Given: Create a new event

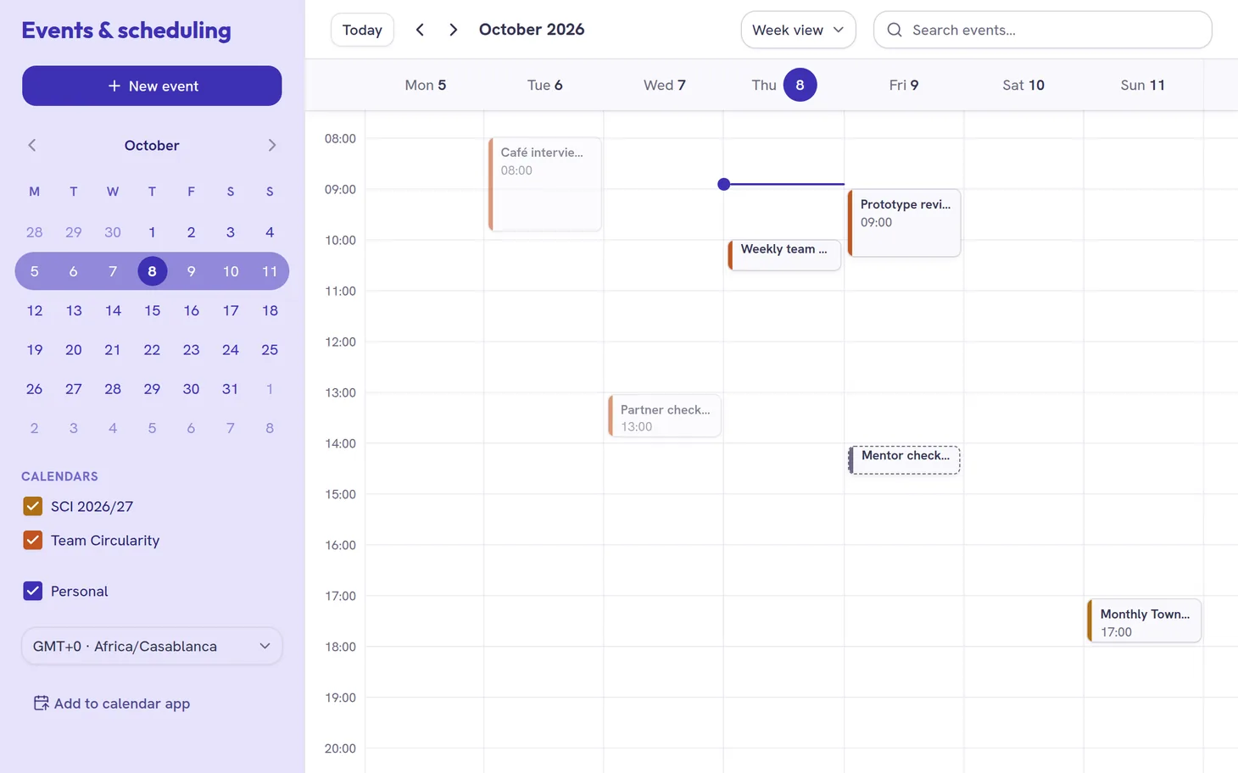Looking at the screenshot, I should pos(152,86).
